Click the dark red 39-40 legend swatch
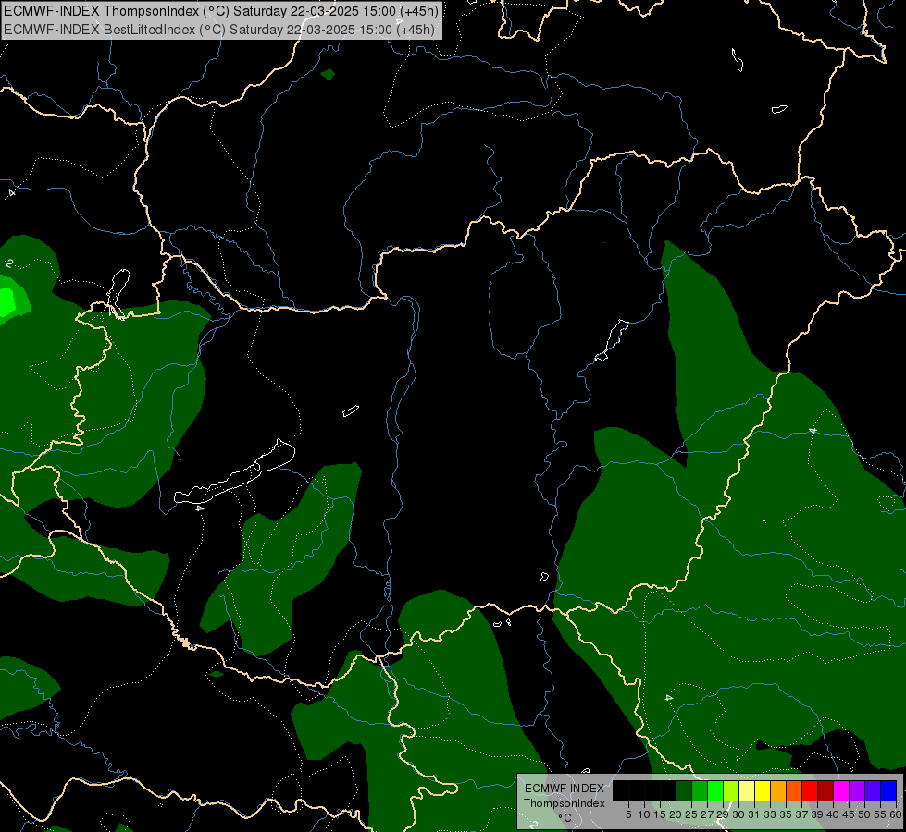The height and width of the screenshot is (832, 906). point(825,790)
